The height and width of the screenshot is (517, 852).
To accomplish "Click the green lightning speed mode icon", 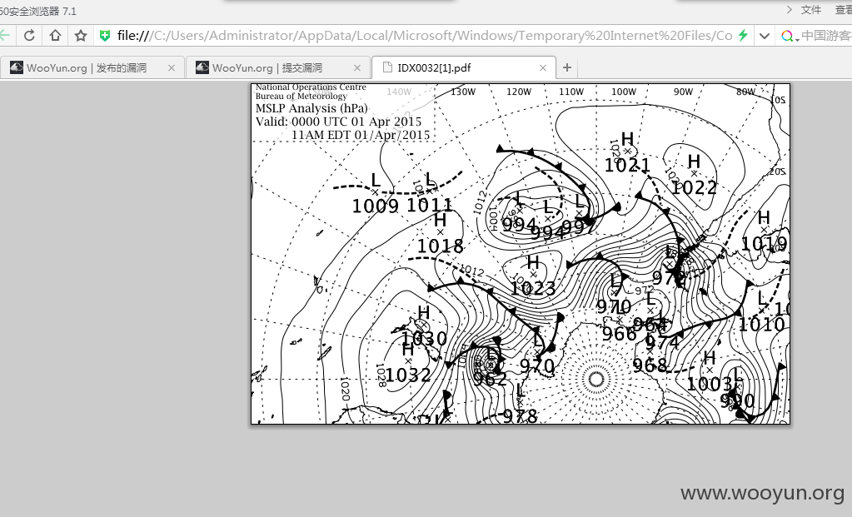I will tap(743, 36).
